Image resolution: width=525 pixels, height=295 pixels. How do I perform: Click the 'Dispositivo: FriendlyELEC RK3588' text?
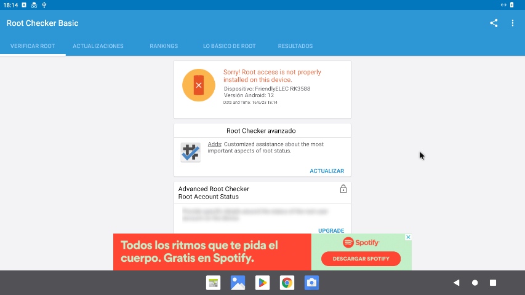click(267, 88)
